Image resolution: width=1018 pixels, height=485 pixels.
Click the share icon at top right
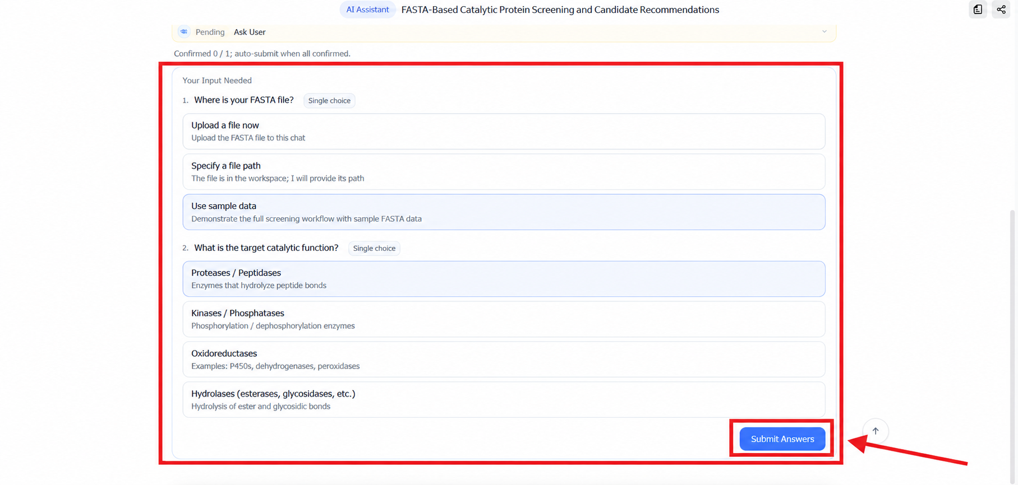(1001, 10)
